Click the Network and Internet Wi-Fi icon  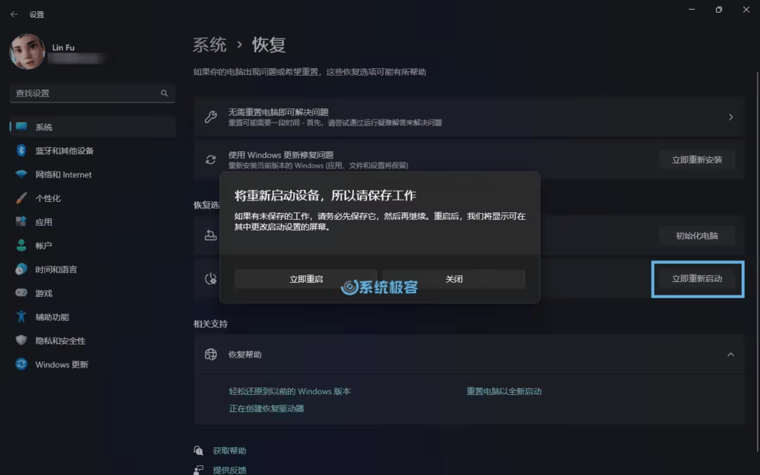pyautogui.click(x=22, y=174)
